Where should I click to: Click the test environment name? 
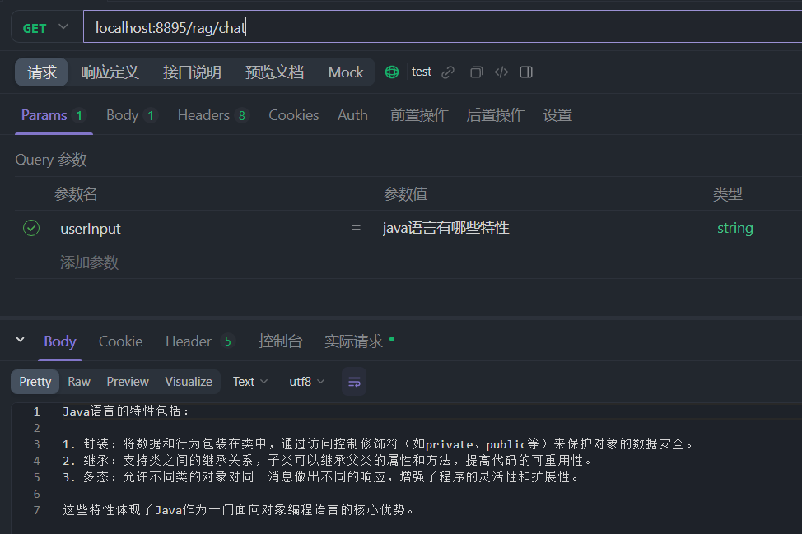click(x=422, y=72)
